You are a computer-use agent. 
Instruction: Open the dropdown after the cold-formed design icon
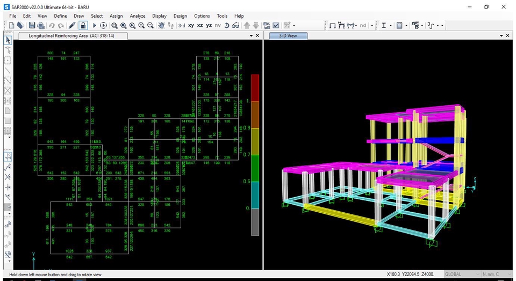point(422,25)
